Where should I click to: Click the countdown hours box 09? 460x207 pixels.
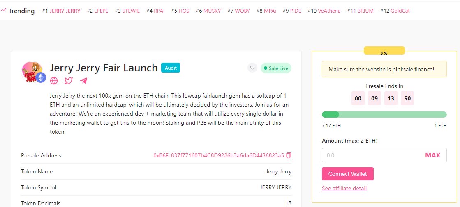coord(374,98)
